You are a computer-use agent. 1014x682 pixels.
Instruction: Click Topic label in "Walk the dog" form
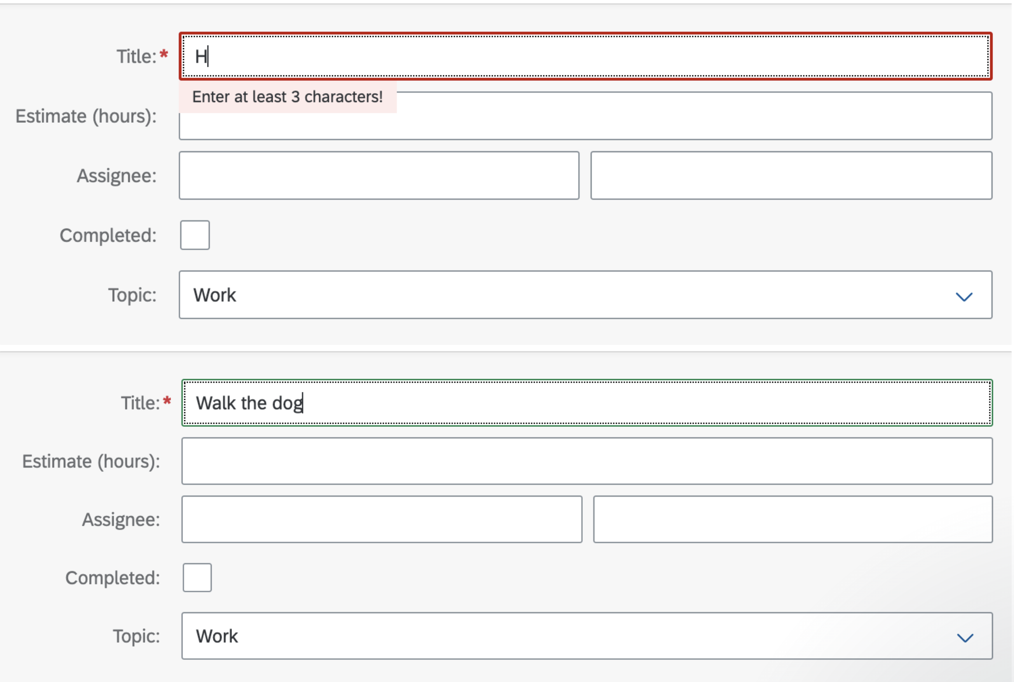coord(136,636)
